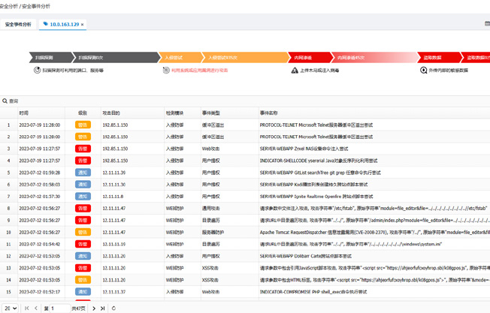This screenshot has width=490, height=313.
Task: Select the 10.0.163.129 tab
Action: click(x=63, y=25)
